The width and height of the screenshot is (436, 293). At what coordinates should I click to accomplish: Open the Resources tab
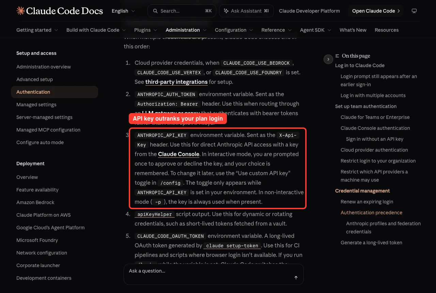coord(387,30)
